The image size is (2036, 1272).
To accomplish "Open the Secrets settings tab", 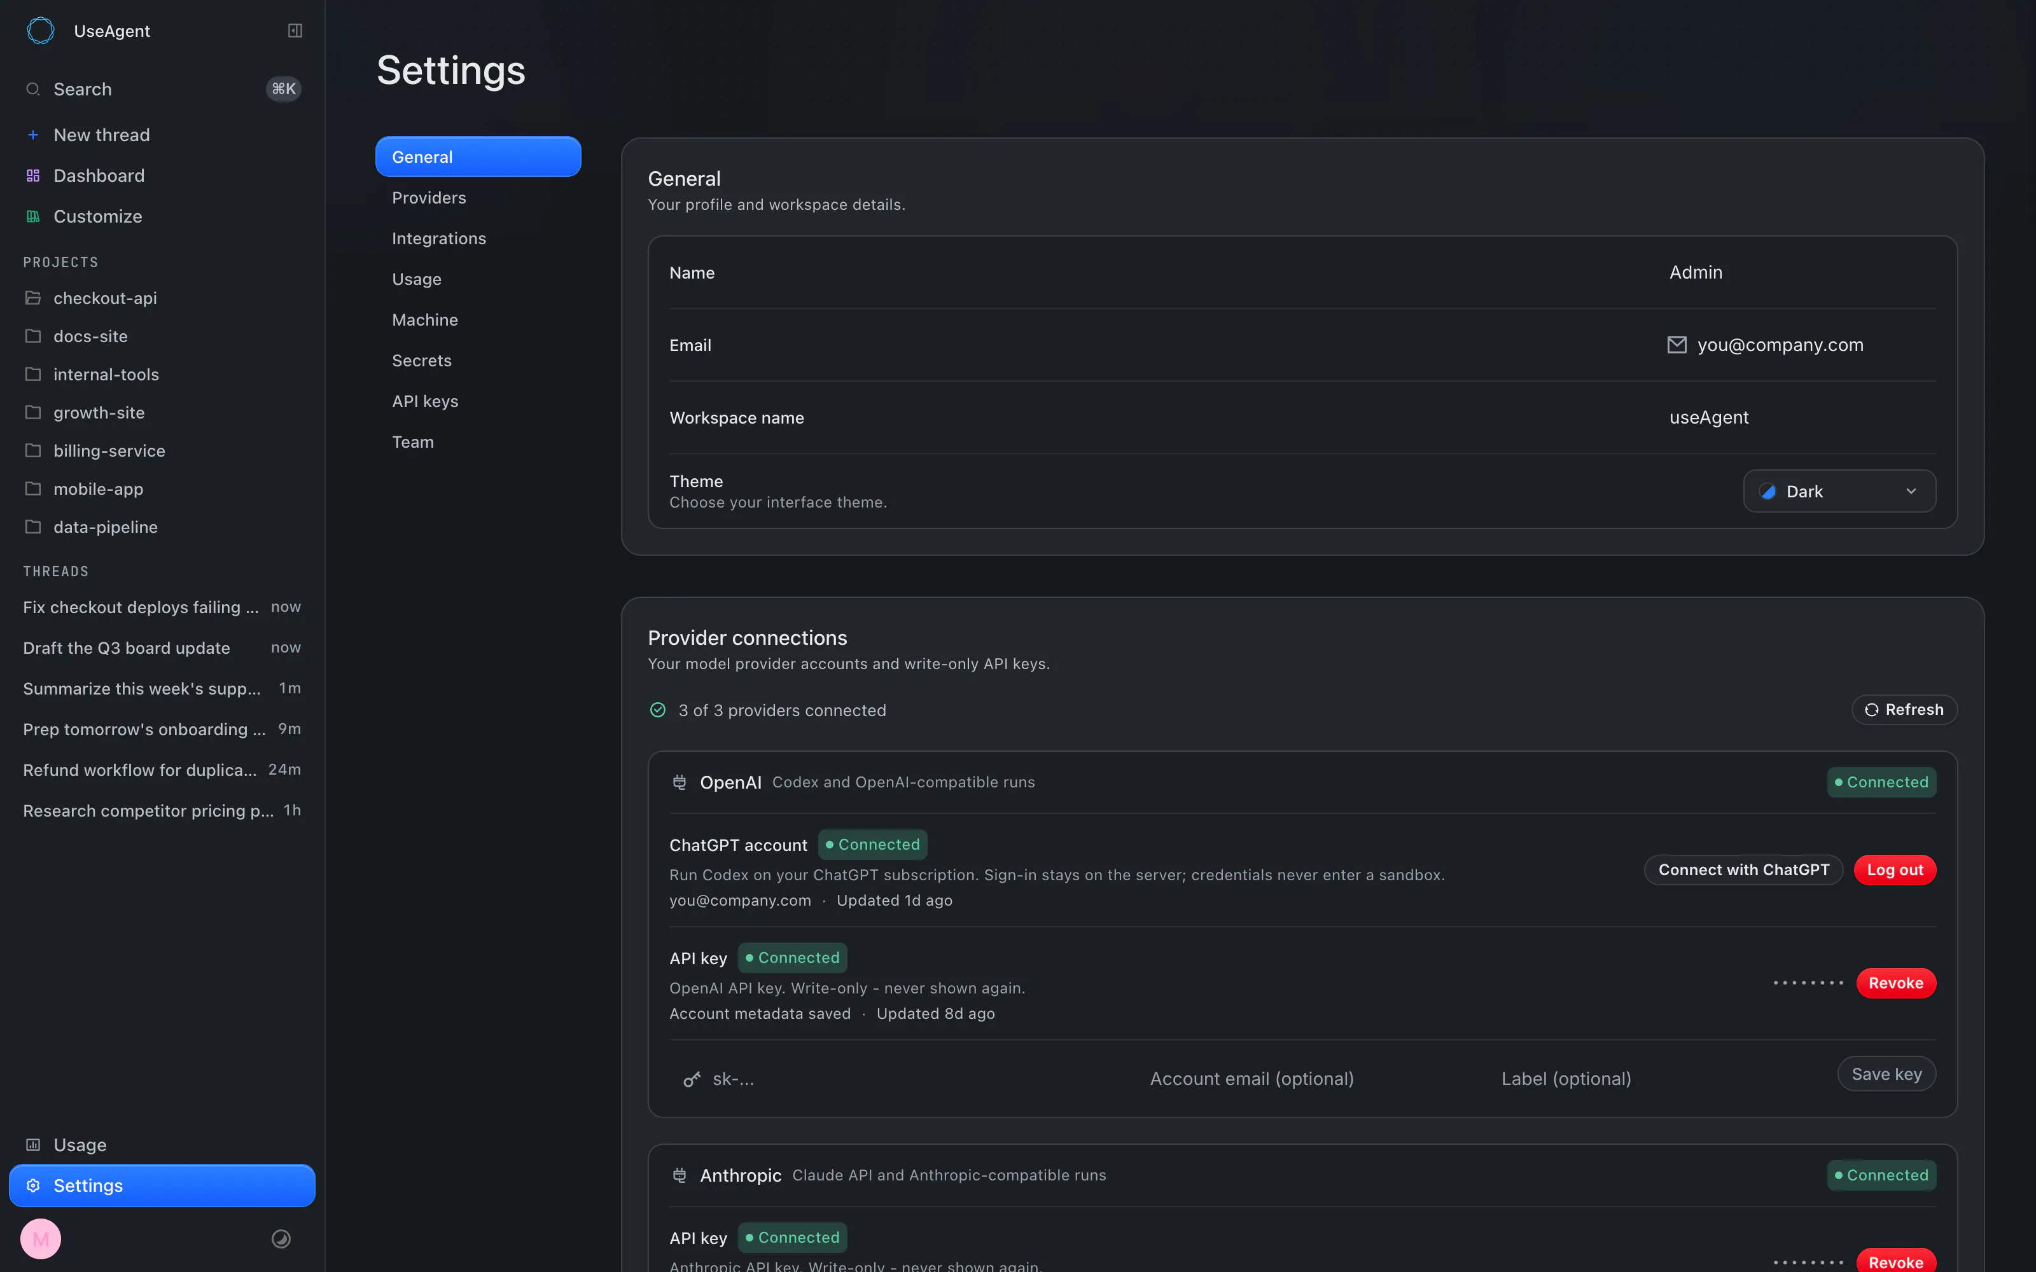I will point(478,360).
